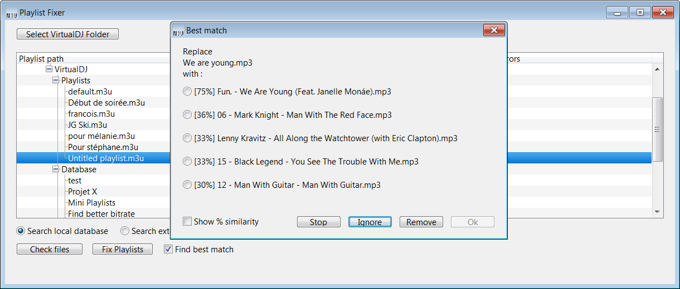Choose the Mark Knight Man With The Red Face option

pos(187,114)
